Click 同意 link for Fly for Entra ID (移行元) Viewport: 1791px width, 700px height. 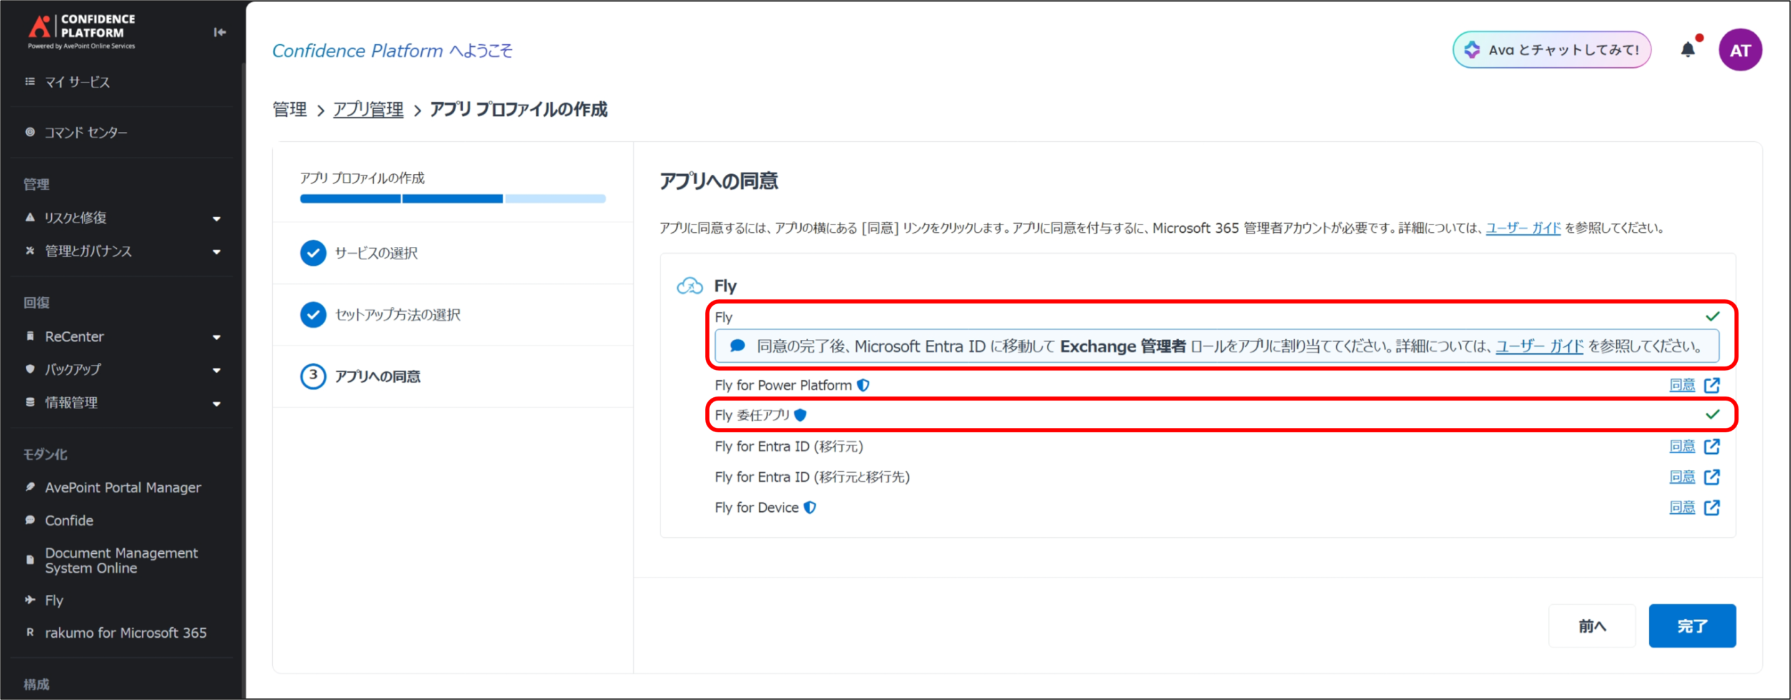pos(1682,446)
